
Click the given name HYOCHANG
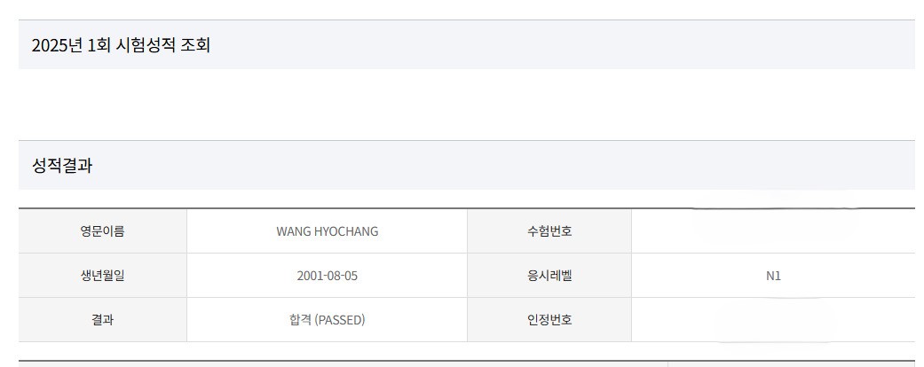click(x=346, y=231)
